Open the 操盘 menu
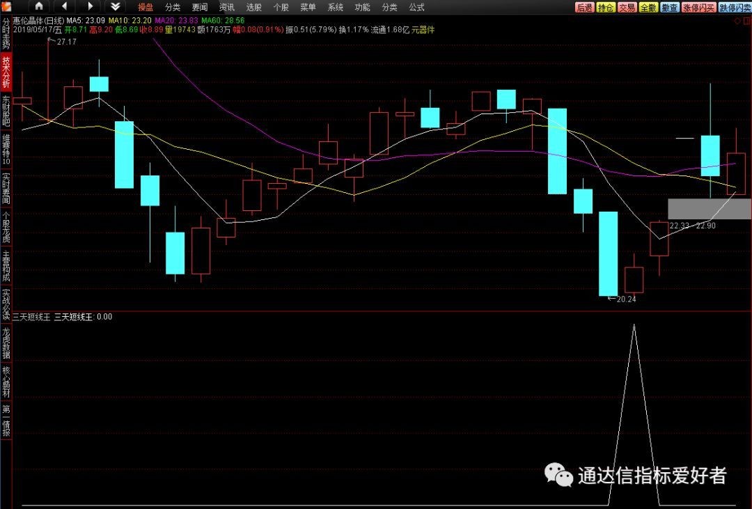The width and height of the screenshot is (752, 509). [146, 7]
